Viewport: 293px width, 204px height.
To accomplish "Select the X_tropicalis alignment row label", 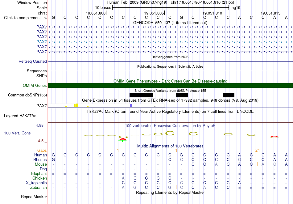I will coord(36,183).
